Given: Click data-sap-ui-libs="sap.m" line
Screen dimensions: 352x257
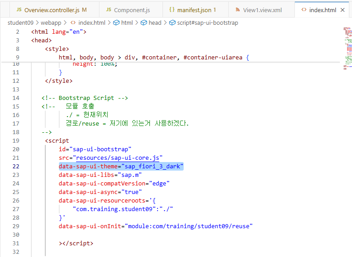Looking at the screenshot, I should pyautogui.click(x=100, y=175).
